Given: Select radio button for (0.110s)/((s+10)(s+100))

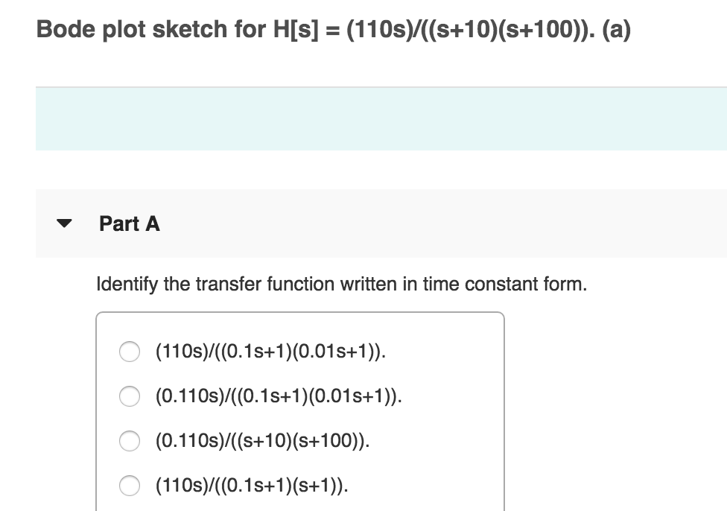Looking at the screenshot, I should point(129,441).
